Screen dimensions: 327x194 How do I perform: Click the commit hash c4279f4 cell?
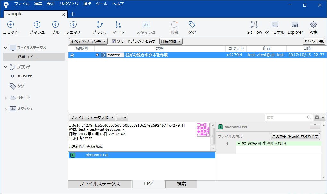pyautogui.click(x=235, y=55)
